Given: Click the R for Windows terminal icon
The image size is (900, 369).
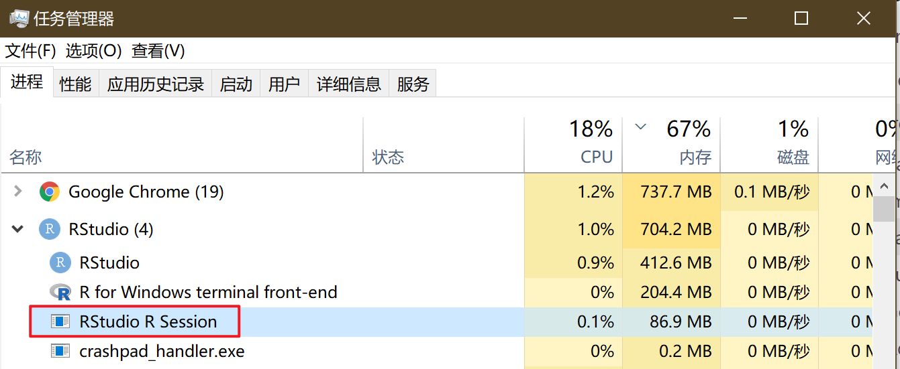Looking at the screenshot, I should (60, 292).
